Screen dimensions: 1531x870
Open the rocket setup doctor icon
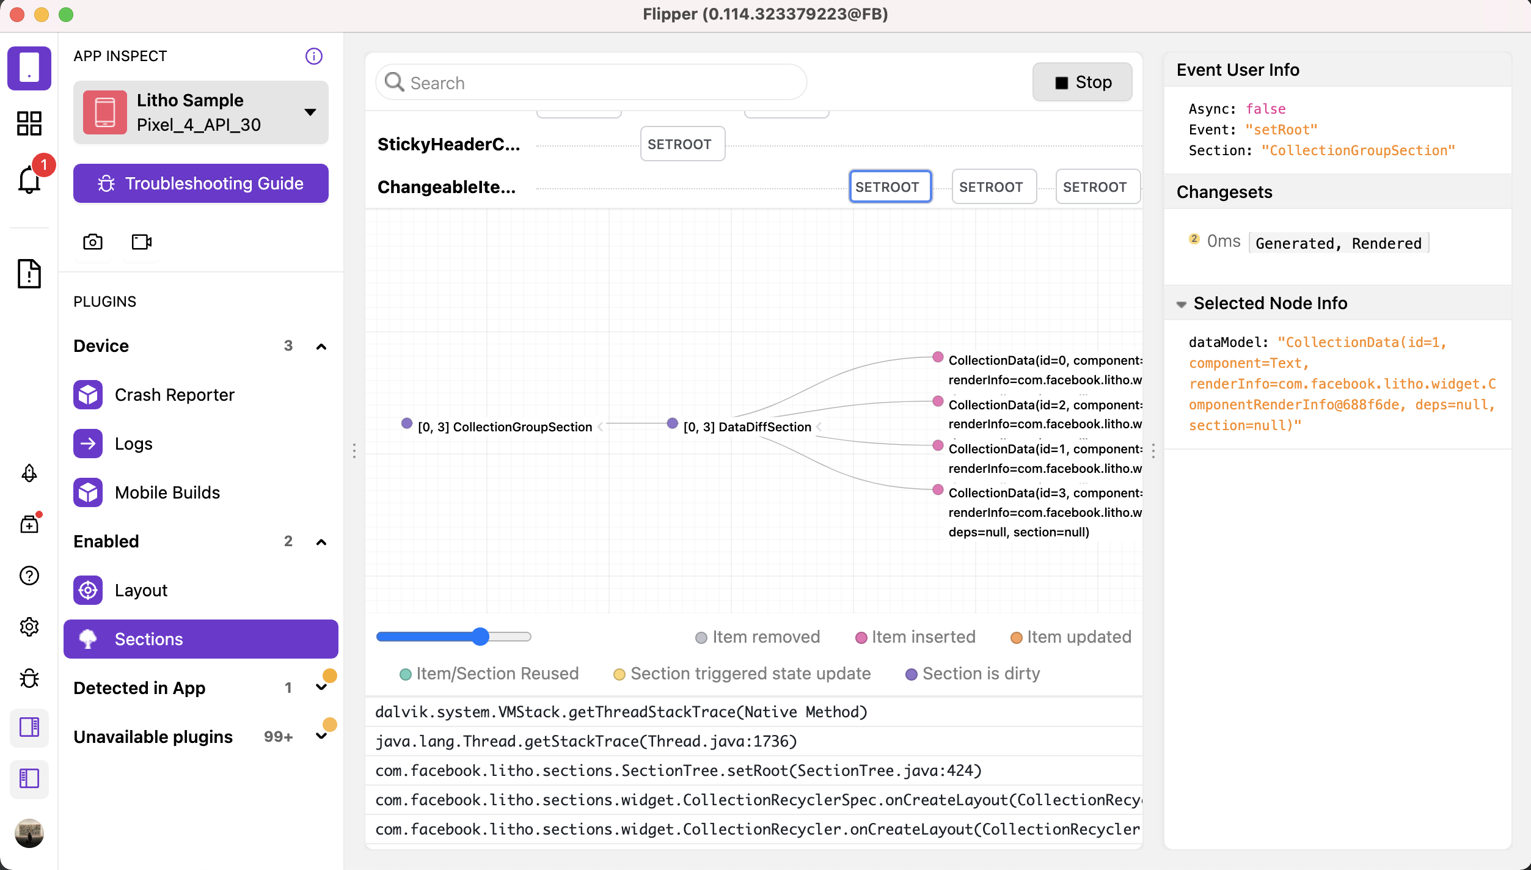(29, 473)
